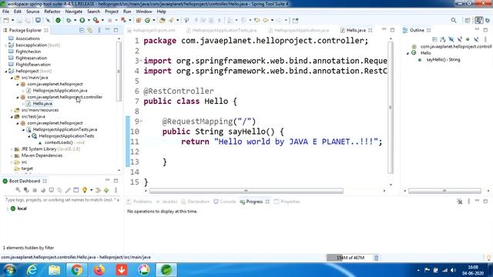
Task: Expand the JRE System Library node
Action: click(12, 149)
